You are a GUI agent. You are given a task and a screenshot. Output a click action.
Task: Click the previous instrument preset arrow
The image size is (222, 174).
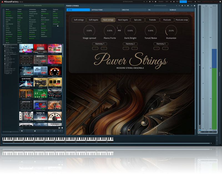[176, 6]
